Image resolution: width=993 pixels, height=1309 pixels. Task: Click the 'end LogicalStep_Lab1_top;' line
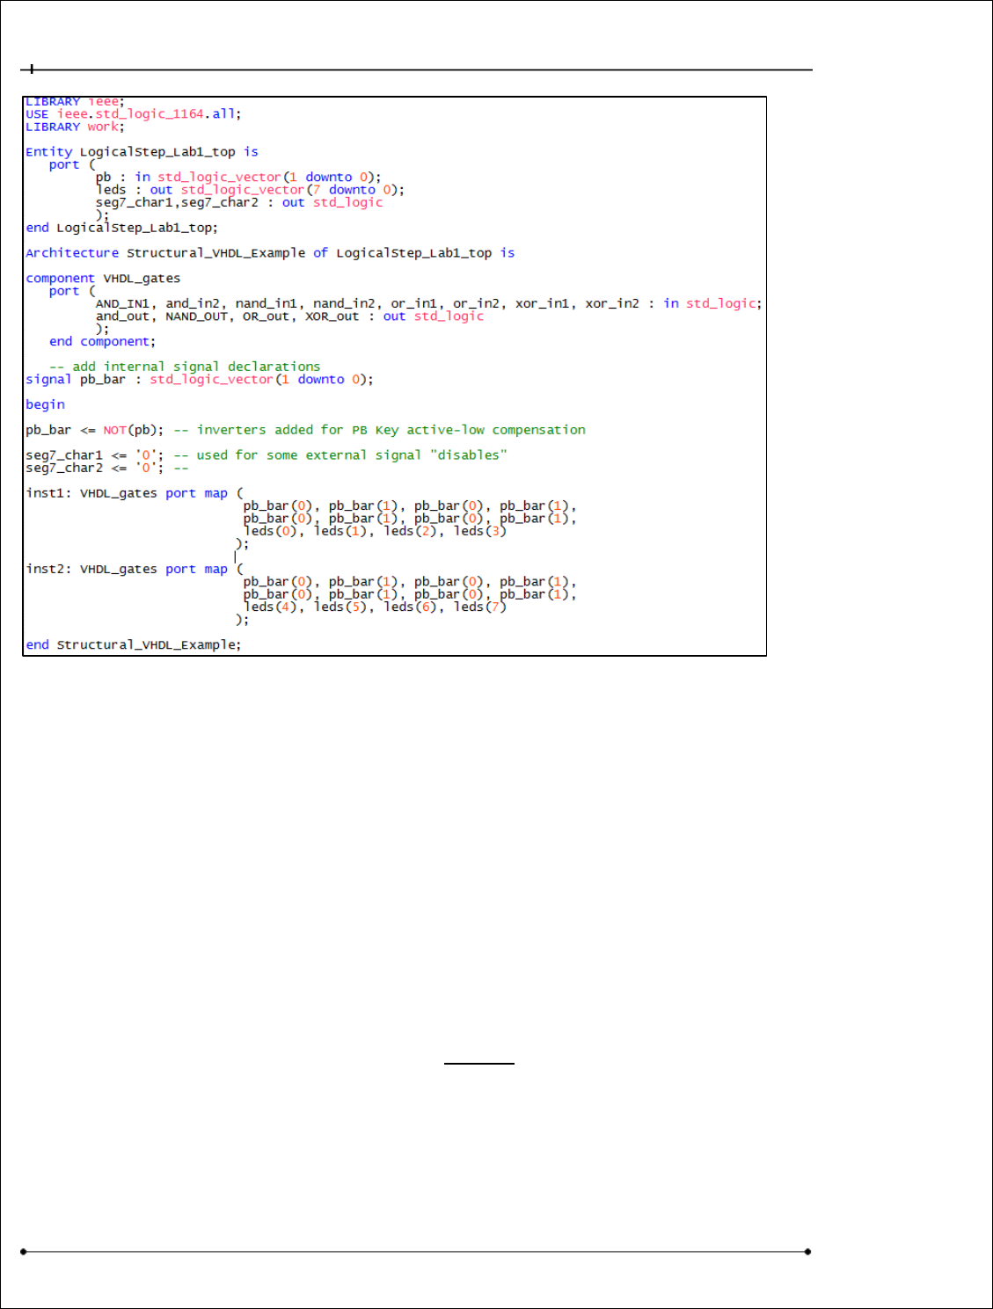(121, 228)
